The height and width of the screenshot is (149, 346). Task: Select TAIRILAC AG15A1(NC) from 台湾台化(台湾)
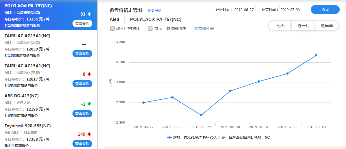coord(27,36)
